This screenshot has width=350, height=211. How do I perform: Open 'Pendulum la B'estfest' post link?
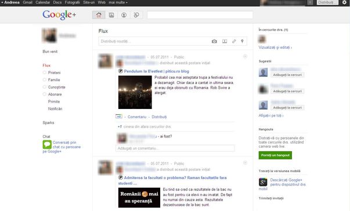pos(157,71)
